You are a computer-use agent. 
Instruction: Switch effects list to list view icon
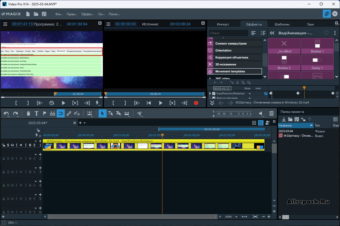pyautogui.click(x=254, y=33)
